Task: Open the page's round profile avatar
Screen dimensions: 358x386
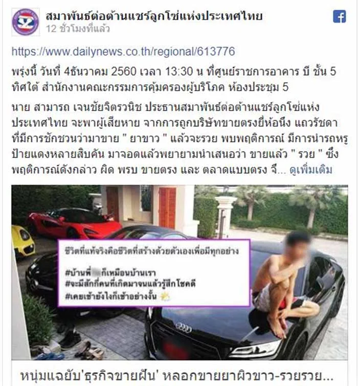Action: (26, 22)
